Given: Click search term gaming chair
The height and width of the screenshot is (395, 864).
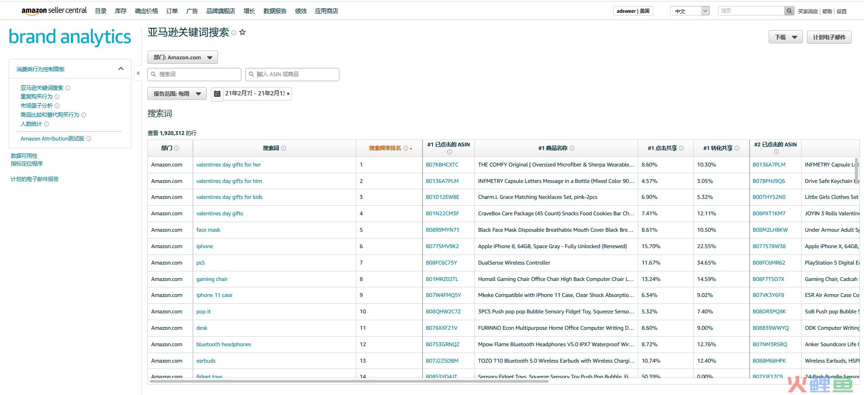Looking at the screenshot, I should point(212,279).
